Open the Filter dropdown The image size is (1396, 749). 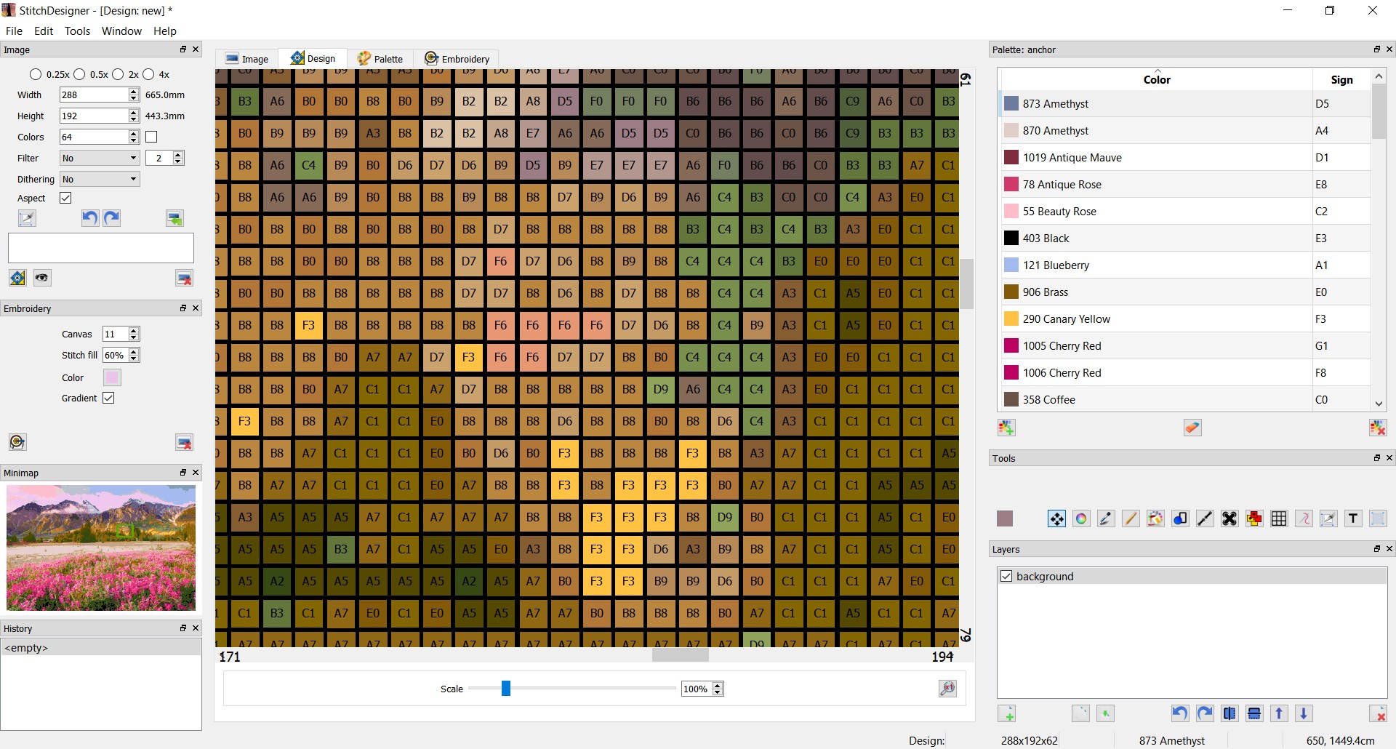coord(100,158)
